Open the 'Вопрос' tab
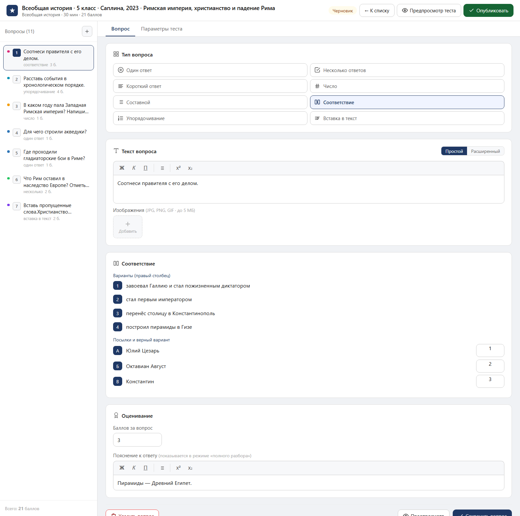This screenshot has height=516, width=520. [121, 29]
